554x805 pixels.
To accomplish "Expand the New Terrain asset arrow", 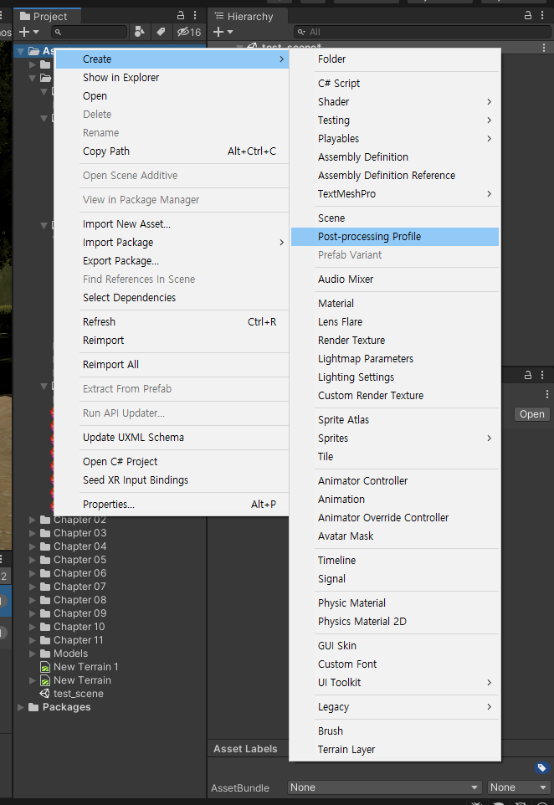I will [33, 680].
